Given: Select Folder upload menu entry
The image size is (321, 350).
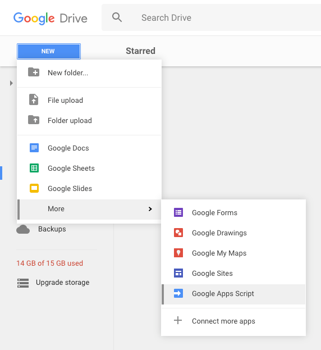Looking at the screenshot, I should tap(89, 121).
